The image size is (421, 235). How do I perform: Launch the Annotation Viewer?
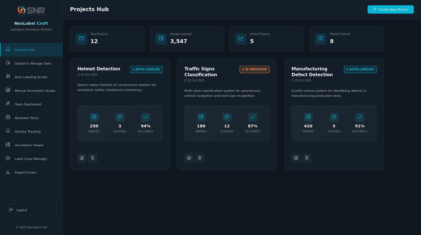coord(29,145)
